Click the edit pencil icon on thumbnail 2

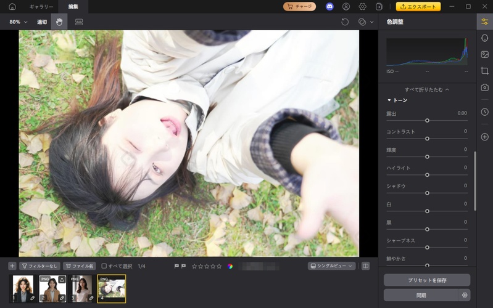pyautogui.click(x=62, y=298)
